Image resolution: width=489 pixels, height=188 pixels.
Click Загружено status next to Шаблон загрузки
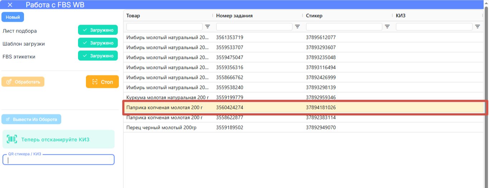click(98, 43)
